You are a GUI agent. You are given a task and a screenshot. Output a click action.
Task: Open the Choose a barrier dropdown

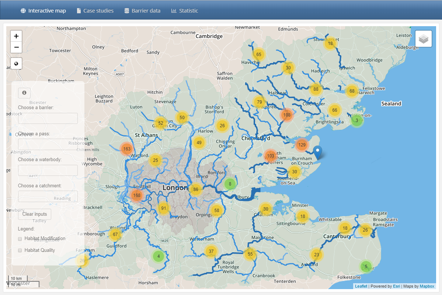click(48, 118)
